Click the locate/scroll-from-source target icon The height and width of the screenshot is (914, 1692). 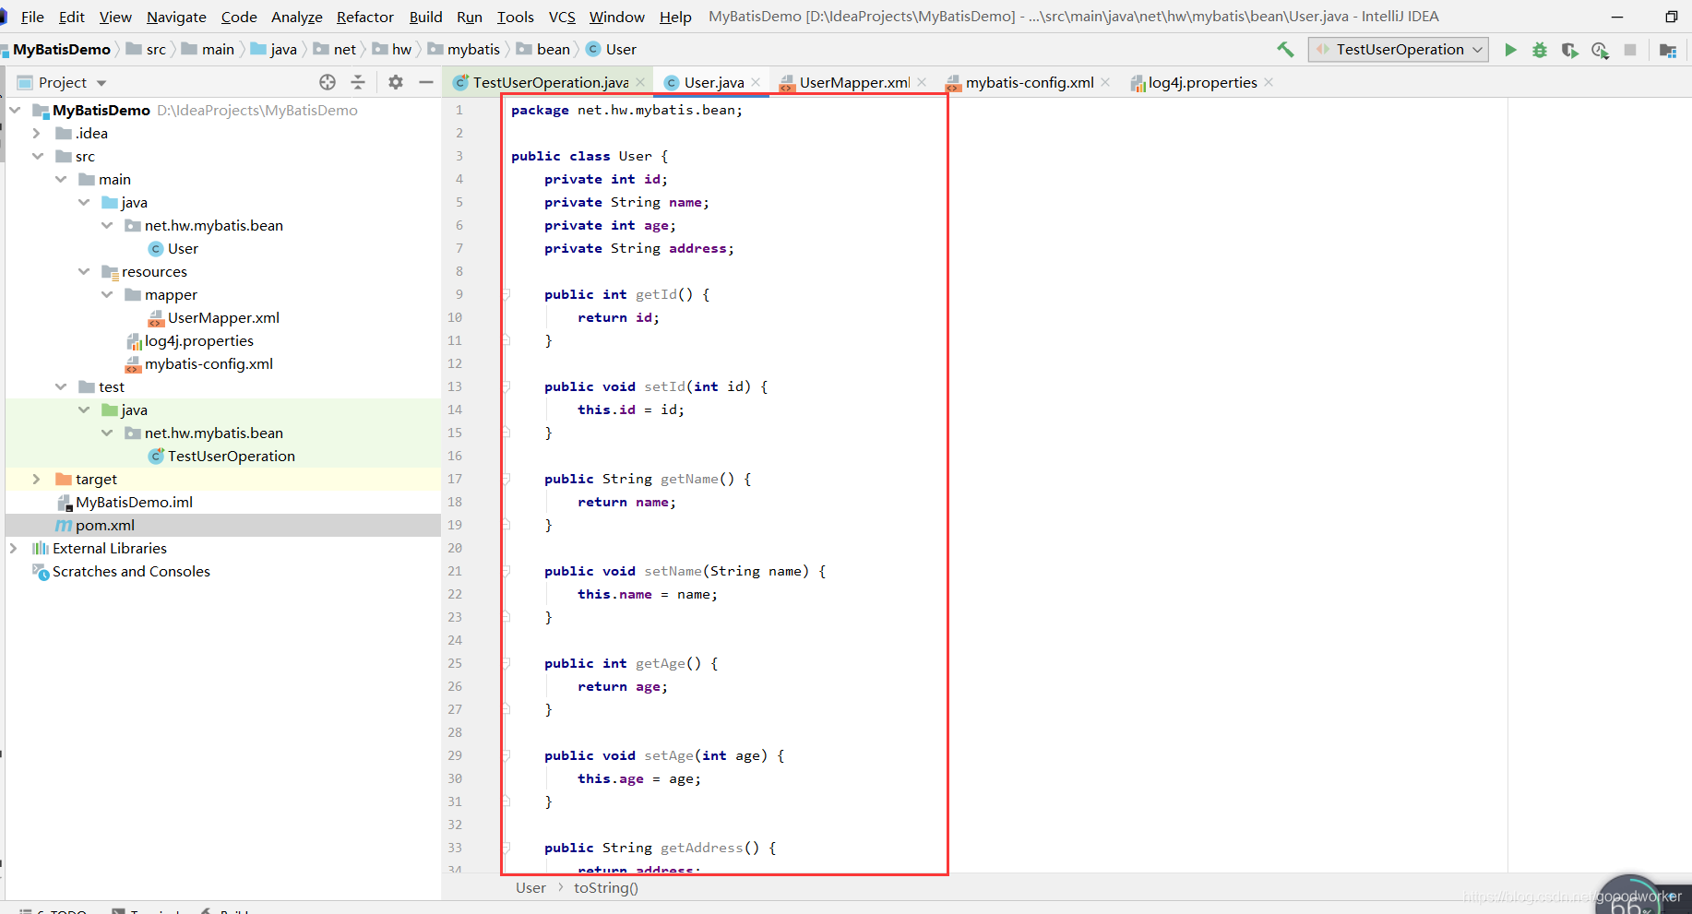click(328, 82)
